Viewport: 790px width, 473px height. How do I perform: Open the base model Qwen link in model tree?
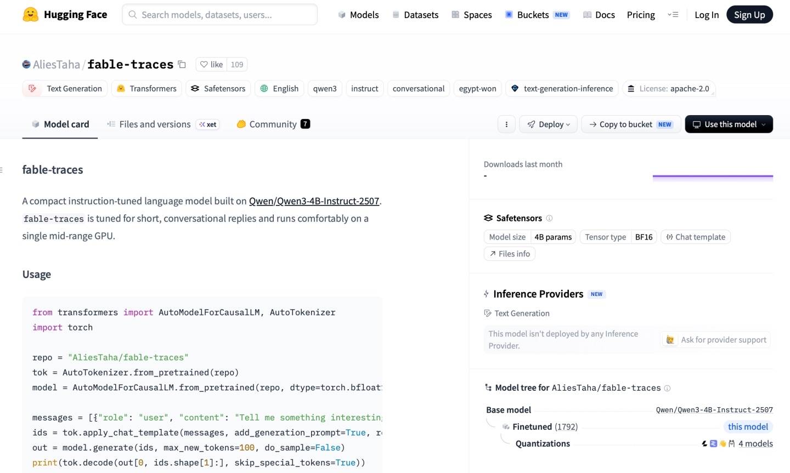pos(714,410)
